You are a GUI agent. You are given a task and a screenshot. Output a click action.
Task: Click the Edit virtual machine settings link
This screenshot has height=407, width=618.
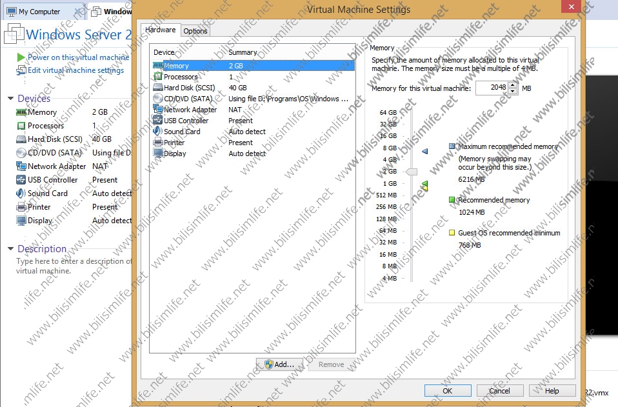[75, 70]
